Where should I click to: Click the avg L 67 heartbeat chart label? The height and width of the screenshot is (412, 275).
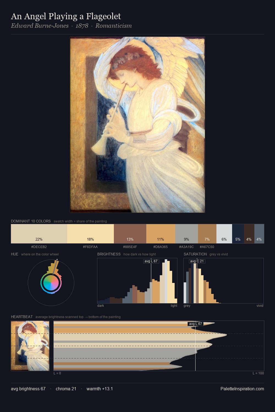coord(196,324)
